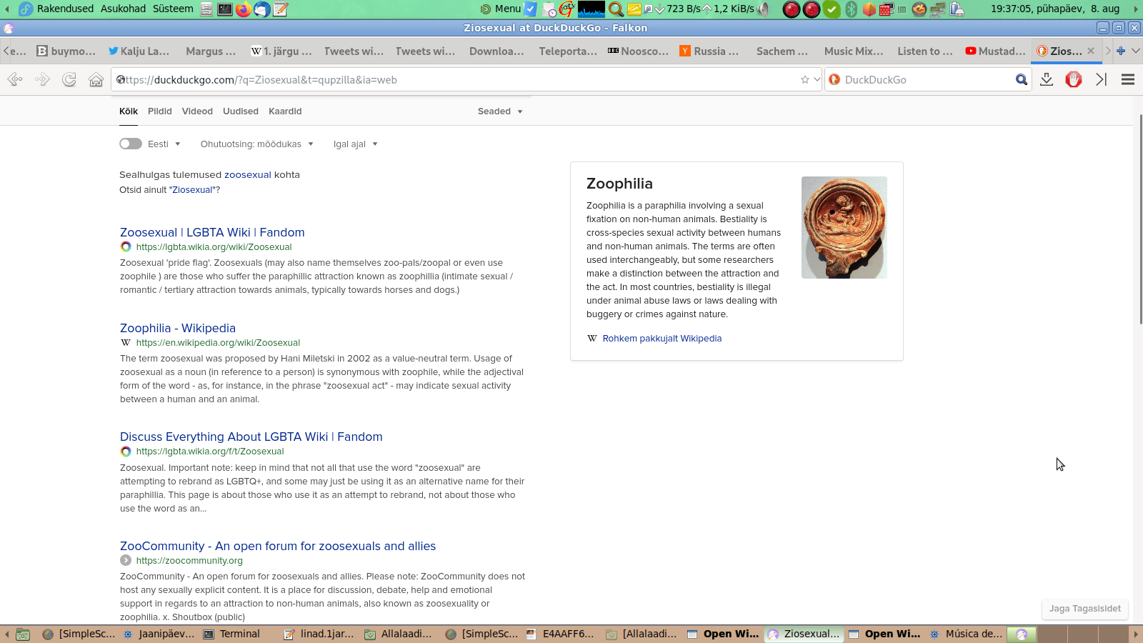Focus the DuckDuckGo search input field
The width and height of the screenshot is (1143, 643).
coord(927,79)
